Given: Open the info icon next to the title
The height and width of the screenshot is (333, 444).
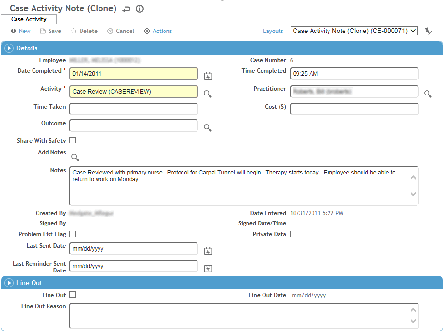Looking at the screenshot, I should point(140,9).
